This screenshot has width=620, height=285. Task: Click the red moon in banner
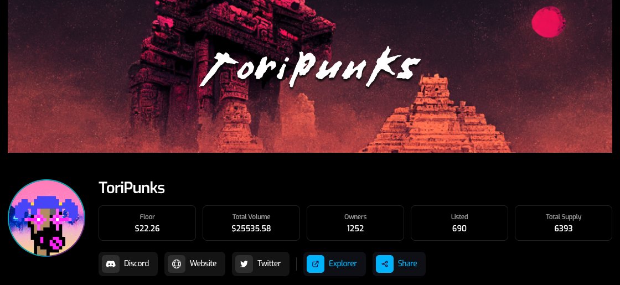pyautogui.click(x=548, y=22)
